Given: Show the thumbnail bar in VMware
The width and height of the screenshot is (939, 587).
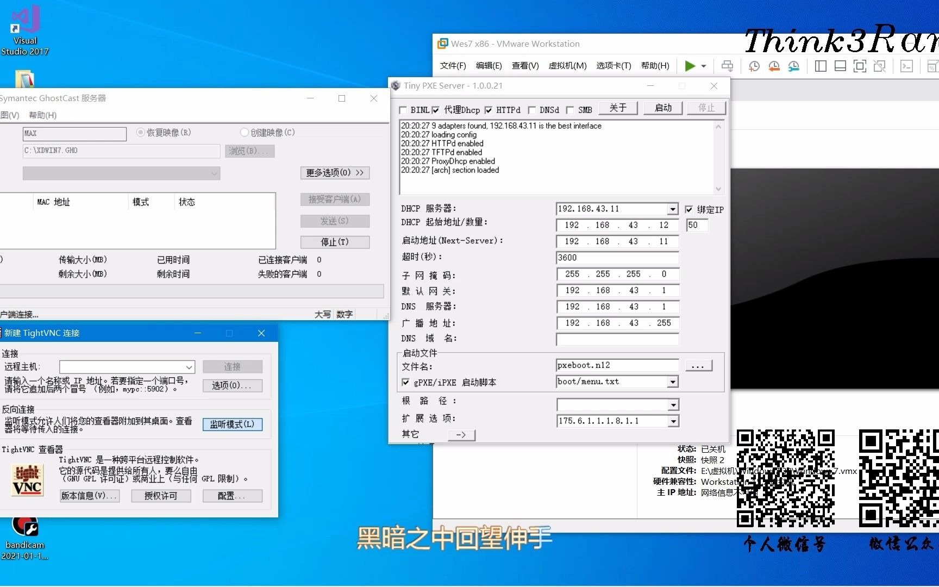Looking at the screenshot, I should tap(840, 66).
